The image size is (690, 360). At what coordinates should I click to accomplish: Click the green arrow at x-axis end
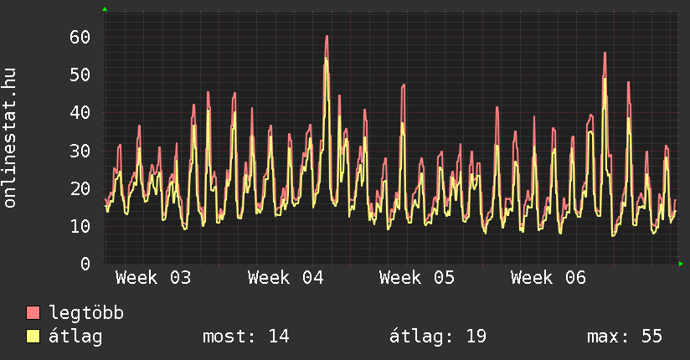coord(682,264)
